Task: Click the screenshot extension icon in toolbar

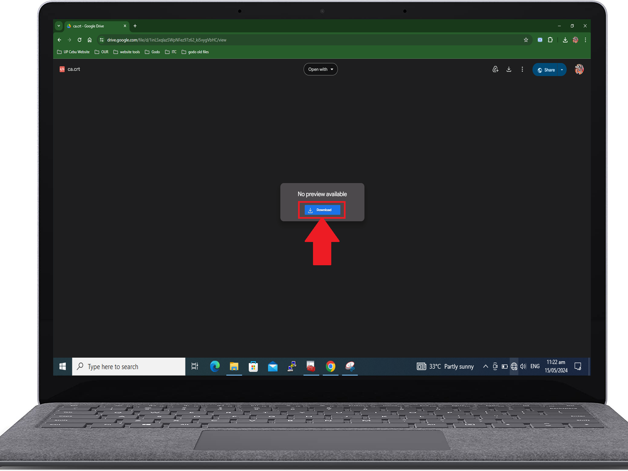Action: pyautogui.click(x=540, y=40)
